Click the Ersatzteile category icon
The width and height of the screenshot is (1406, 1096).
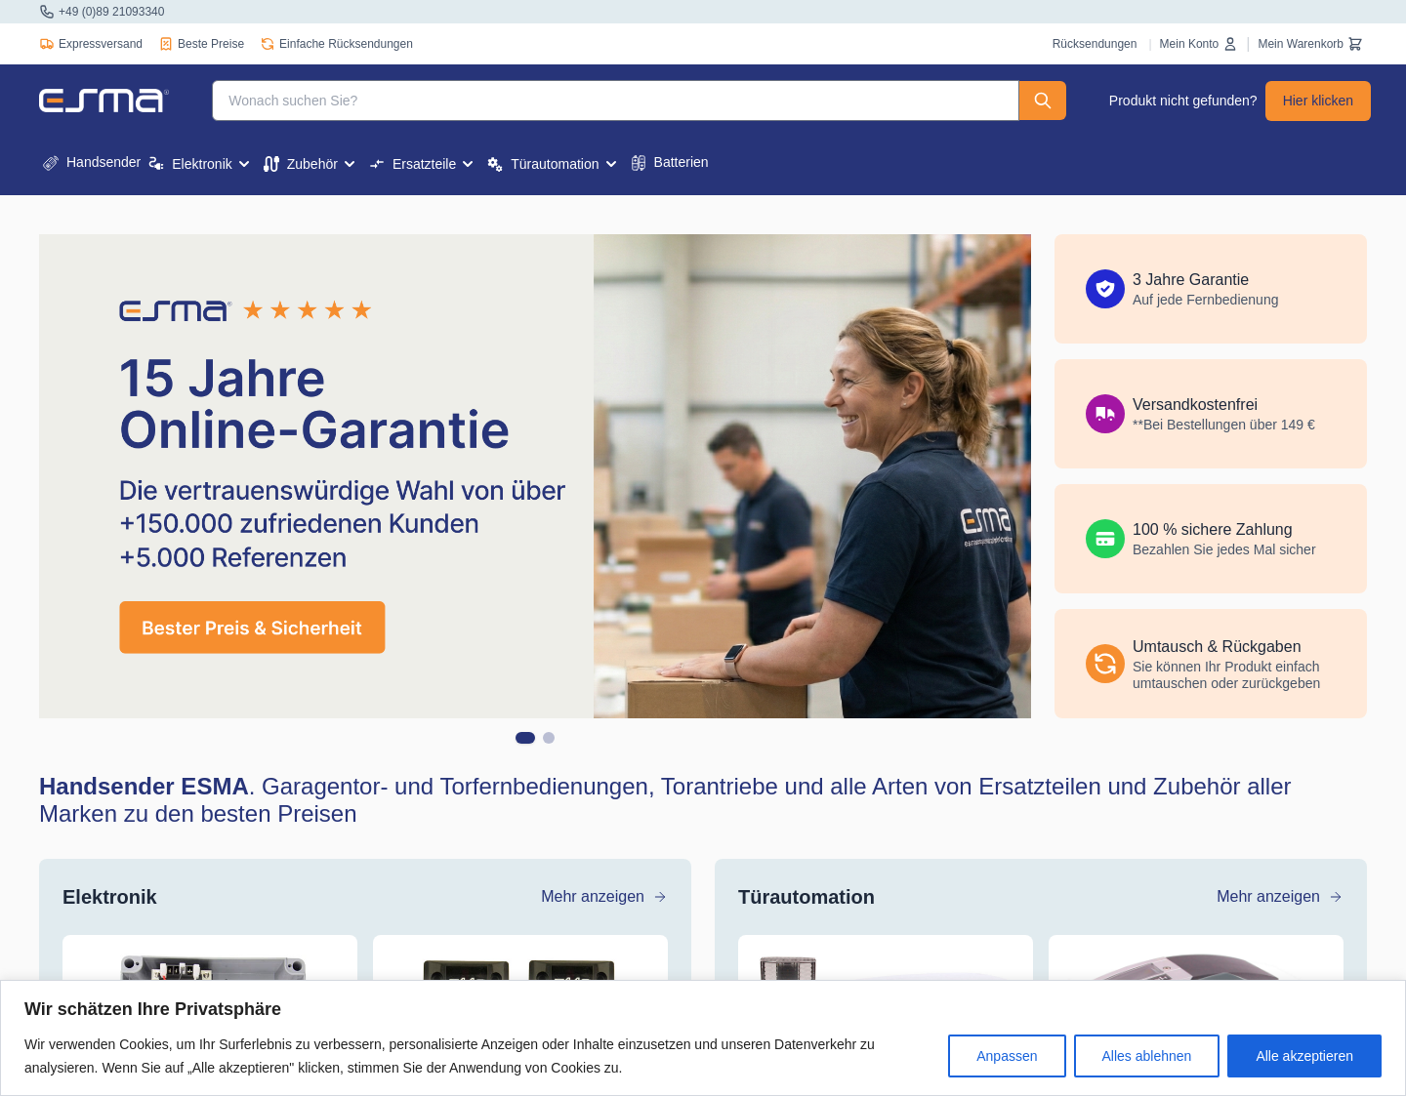377,164
